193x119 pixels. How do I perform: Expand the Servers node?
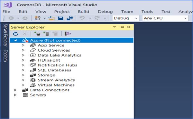tap(15, 95)
